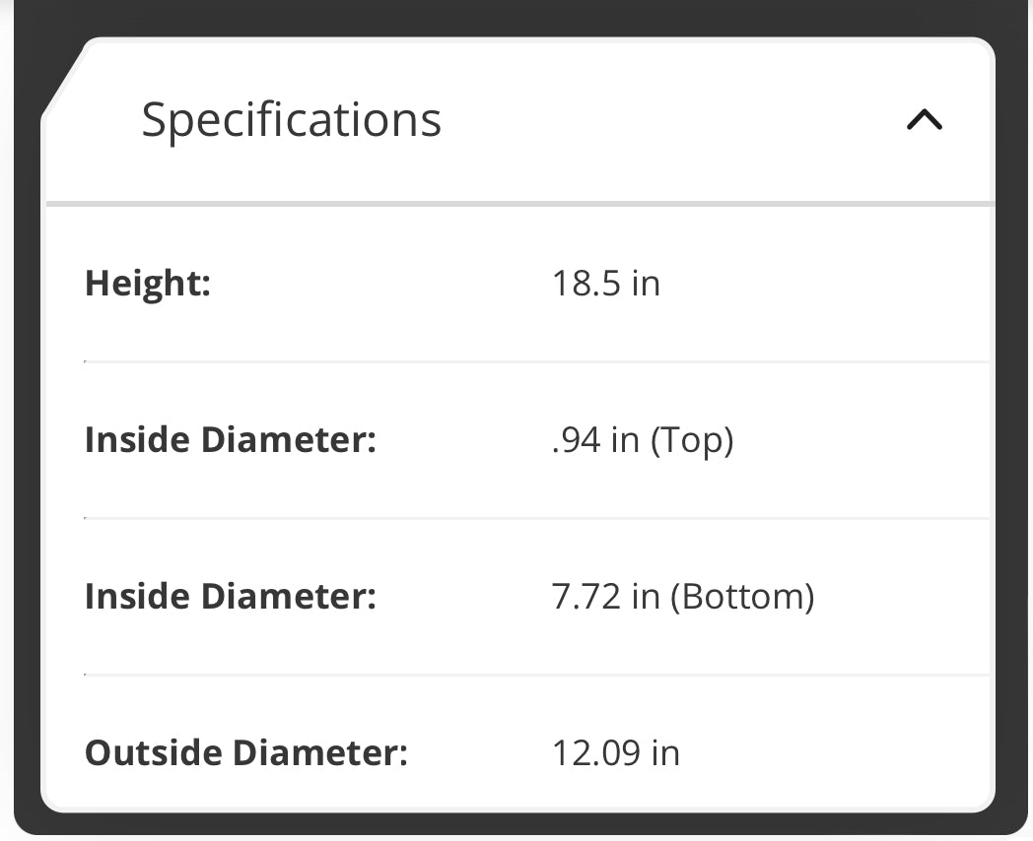
Task: Click the 18.5 in height value
Action: coord(605,284)
